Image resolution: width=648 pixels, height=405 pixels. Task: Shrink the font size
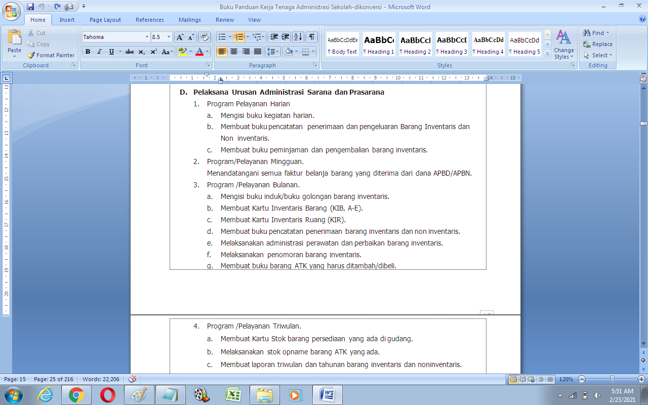point(191,37)
